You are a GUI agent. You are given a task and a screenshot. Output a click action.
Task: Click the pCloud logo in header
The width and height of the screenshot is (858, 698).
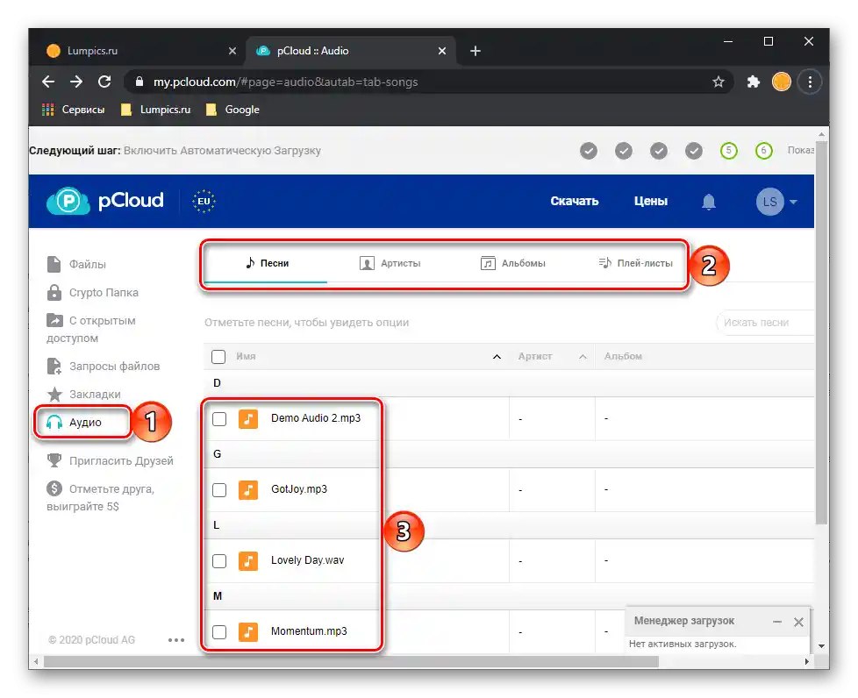point(105,201)
